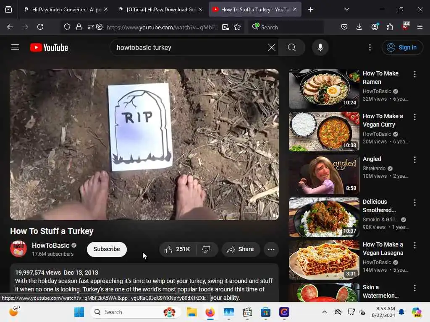Play the How To Make Ramen thumbnail
Screen dimensions: 430x322
[x=324, y=89]
